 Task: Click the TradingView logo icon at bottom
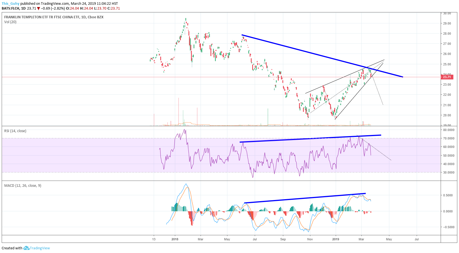[26, 248]
